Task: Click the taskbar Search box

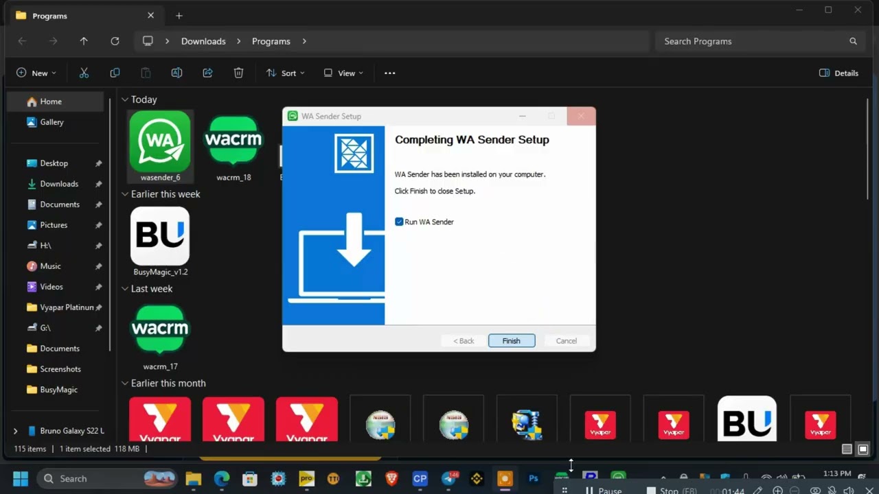Action: 106,478
